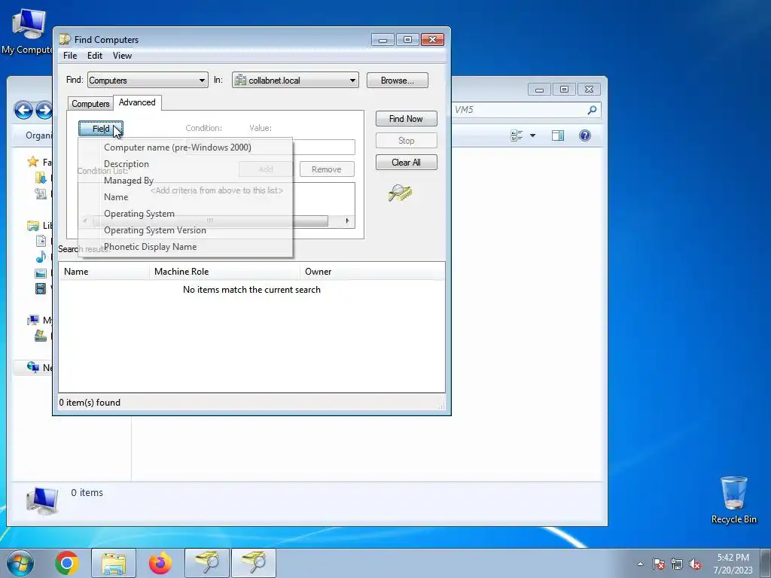The width and height of the screenshot is (771, 578).
Task: Click the Value input field
Action: click(324, 147)
